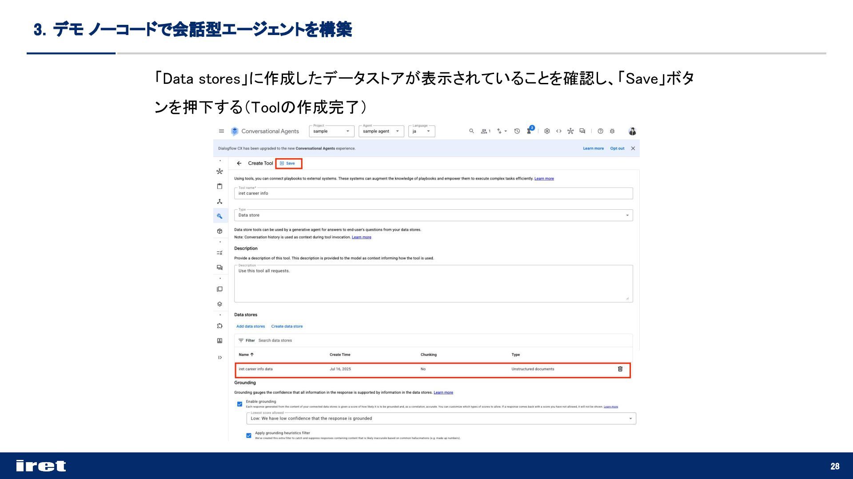Open Learn more link after conversation history note
853x479 pixels.
362,237
